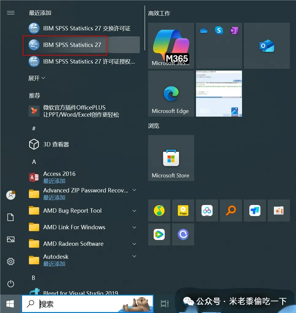Open the Outlook tile

(x=267, y=46)
